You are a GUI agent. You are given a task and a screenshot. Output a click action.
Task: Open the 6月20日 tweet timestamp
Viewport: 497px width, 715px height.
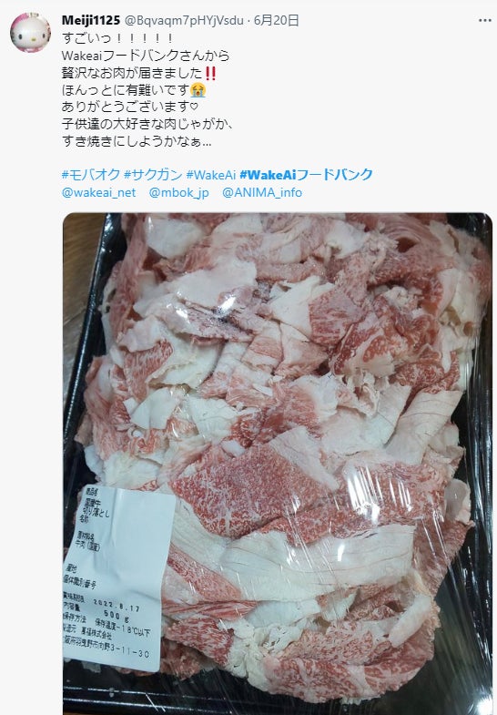point(276,20)
